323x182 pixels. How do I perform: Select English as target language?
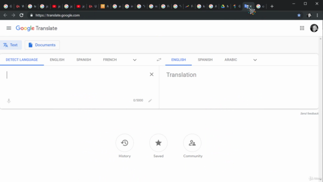tap(179, 60)
